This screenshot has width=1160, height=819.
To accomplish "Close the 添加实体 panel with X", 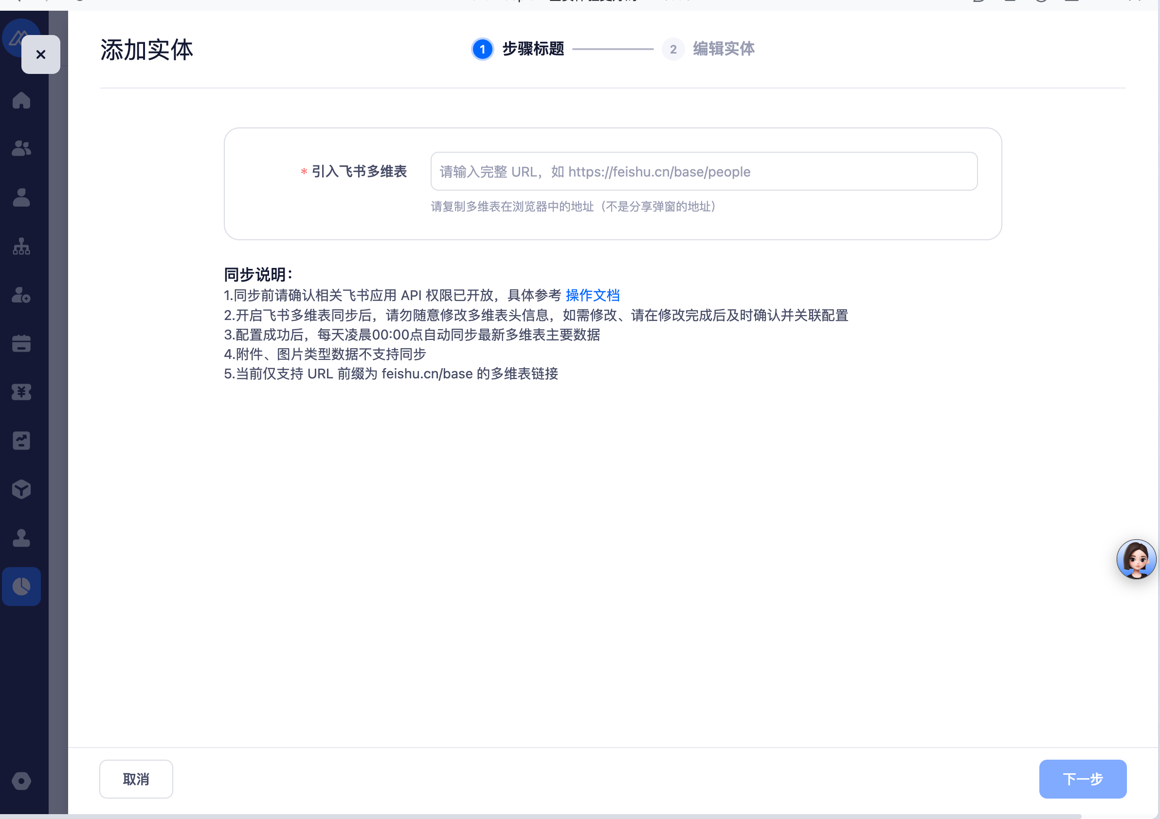I will point(41,54).
